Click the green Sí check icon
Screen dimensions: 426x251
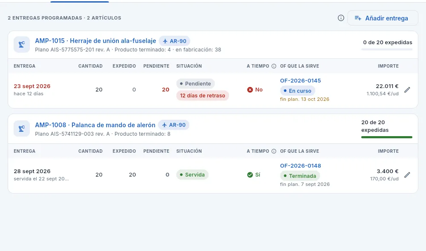point(250,175)
